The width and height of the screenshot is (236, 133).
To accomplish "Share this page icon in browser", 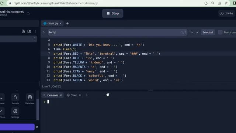I will [x=220, y=3].
